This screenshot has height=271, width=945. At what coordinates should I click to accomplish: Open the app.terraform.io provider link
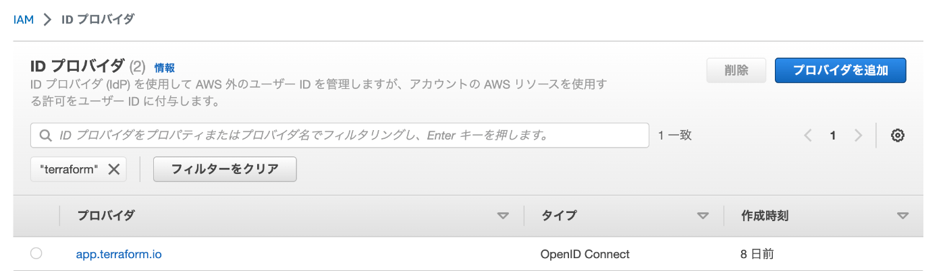119,254
